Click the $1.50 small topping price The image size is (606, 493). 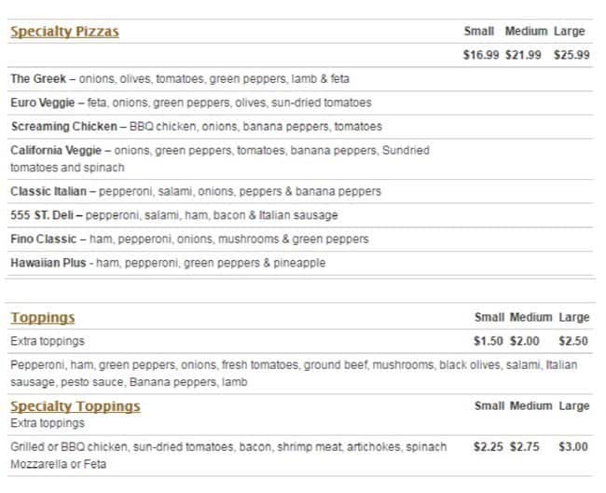[x=489, y=341]
